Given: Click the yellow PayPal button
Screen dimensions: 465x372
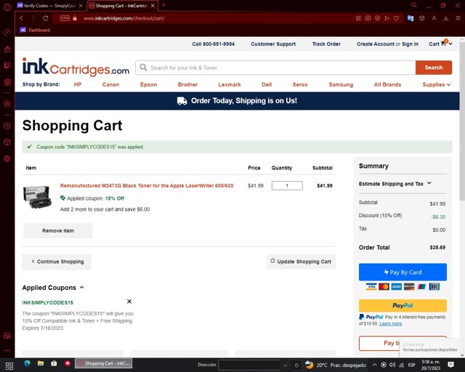Looking at the screenshot, I should 403,306.
